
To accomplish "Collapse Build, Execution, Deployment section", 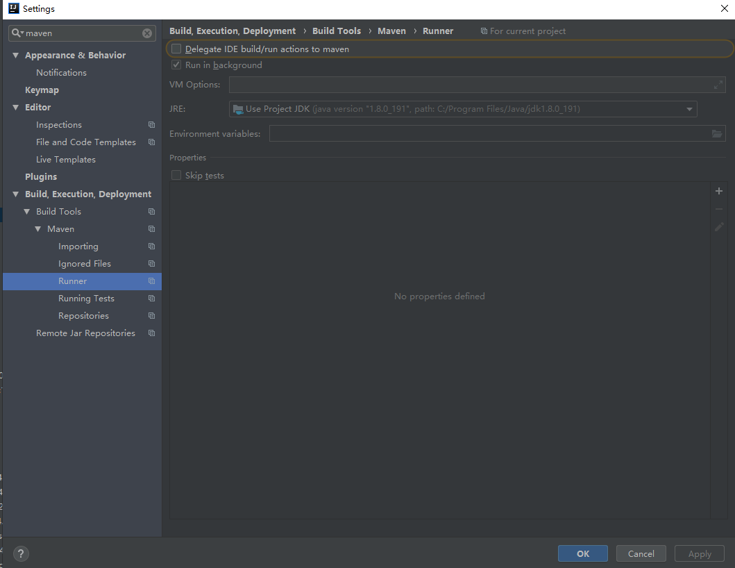I will coord(15,194).
